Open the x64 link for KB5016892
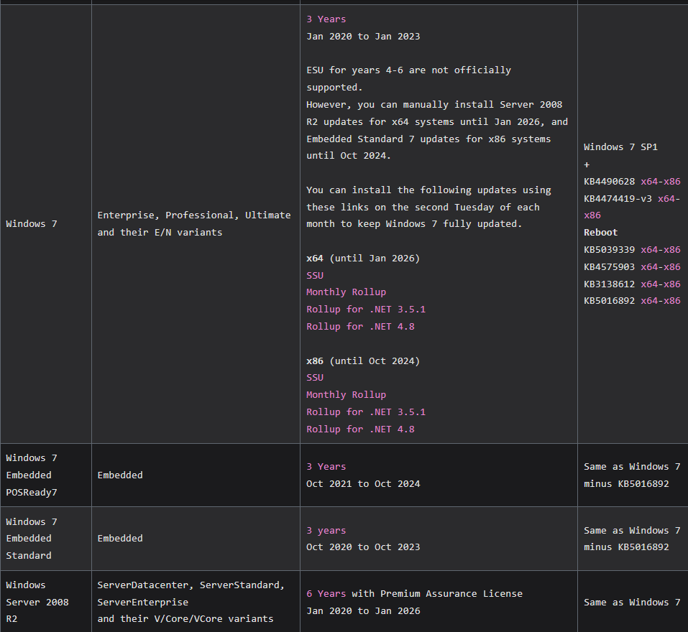This screenshot has height=632, width=688. click(649, 301)
